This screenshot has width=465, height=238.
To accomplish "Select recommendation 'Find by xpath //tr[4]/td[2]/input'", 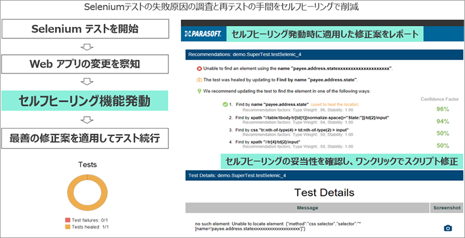I will tap(268, 142).
